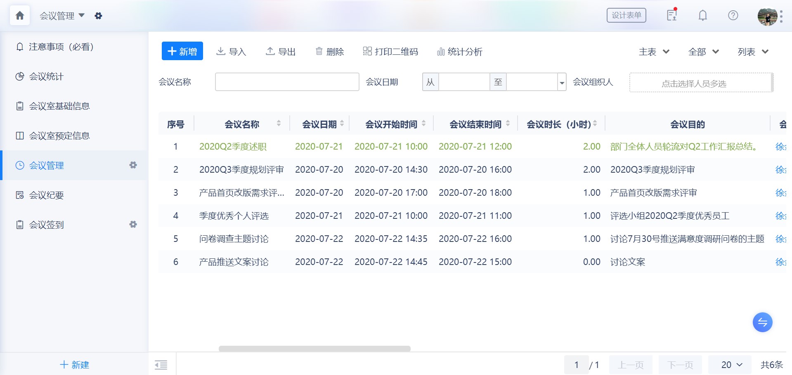Open the three-dot more options menu
The image size is (792, 375).
(781, 16)
